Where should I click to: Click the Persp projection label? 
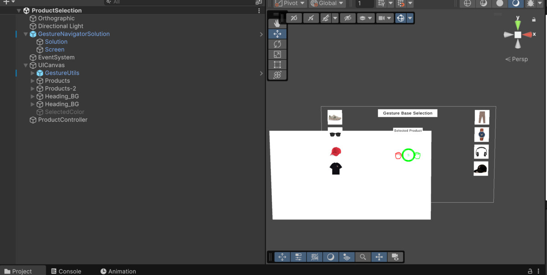coord(516,59)
